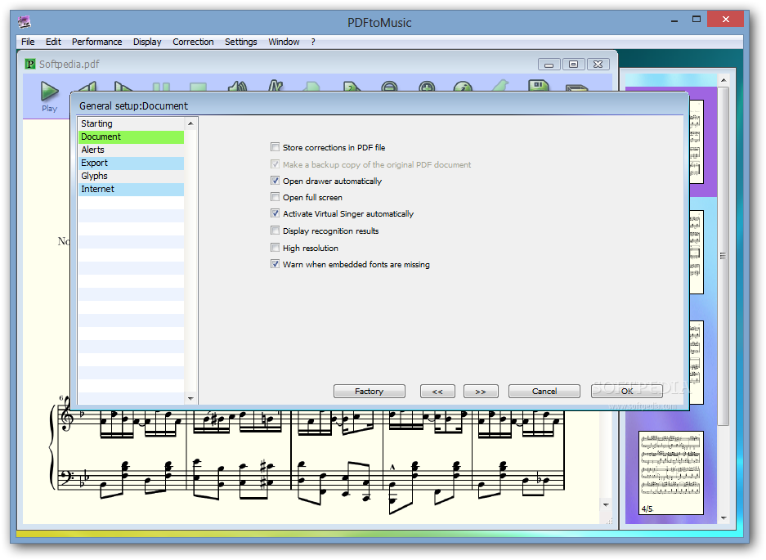This screenshot has height=560, width=766.
Task: Click the info toolbar icon
Action: click(x=463, y=87)
